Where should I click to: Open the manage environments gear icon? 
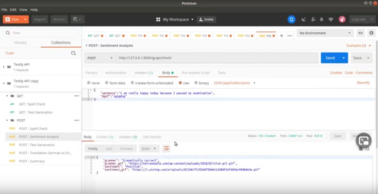coord(371,33)
